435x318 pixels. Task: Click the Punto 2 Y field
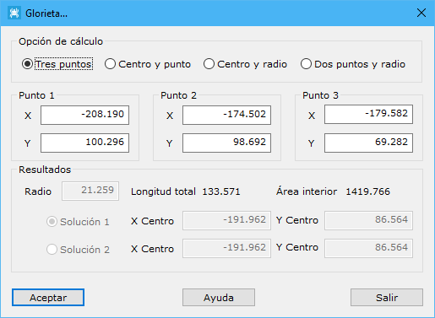point(226,143)
